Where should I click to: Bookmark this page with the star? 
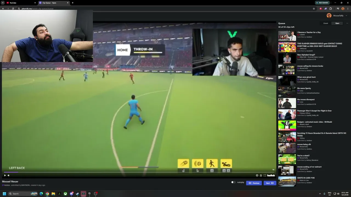314,8
